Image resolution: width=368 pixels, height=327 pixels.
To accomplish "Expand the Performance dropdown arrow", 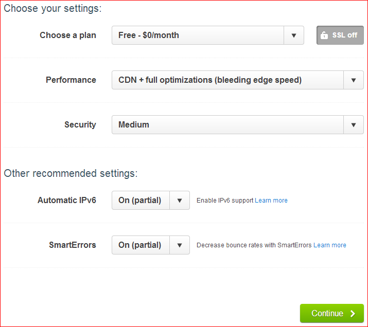I will click(x=354, y=80).
